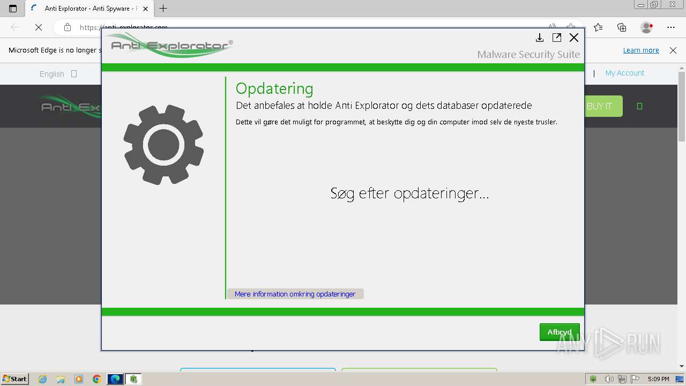Open File Explorer from taskbar
The height and width of the screenshot is (386, 686).
[61, 379]
